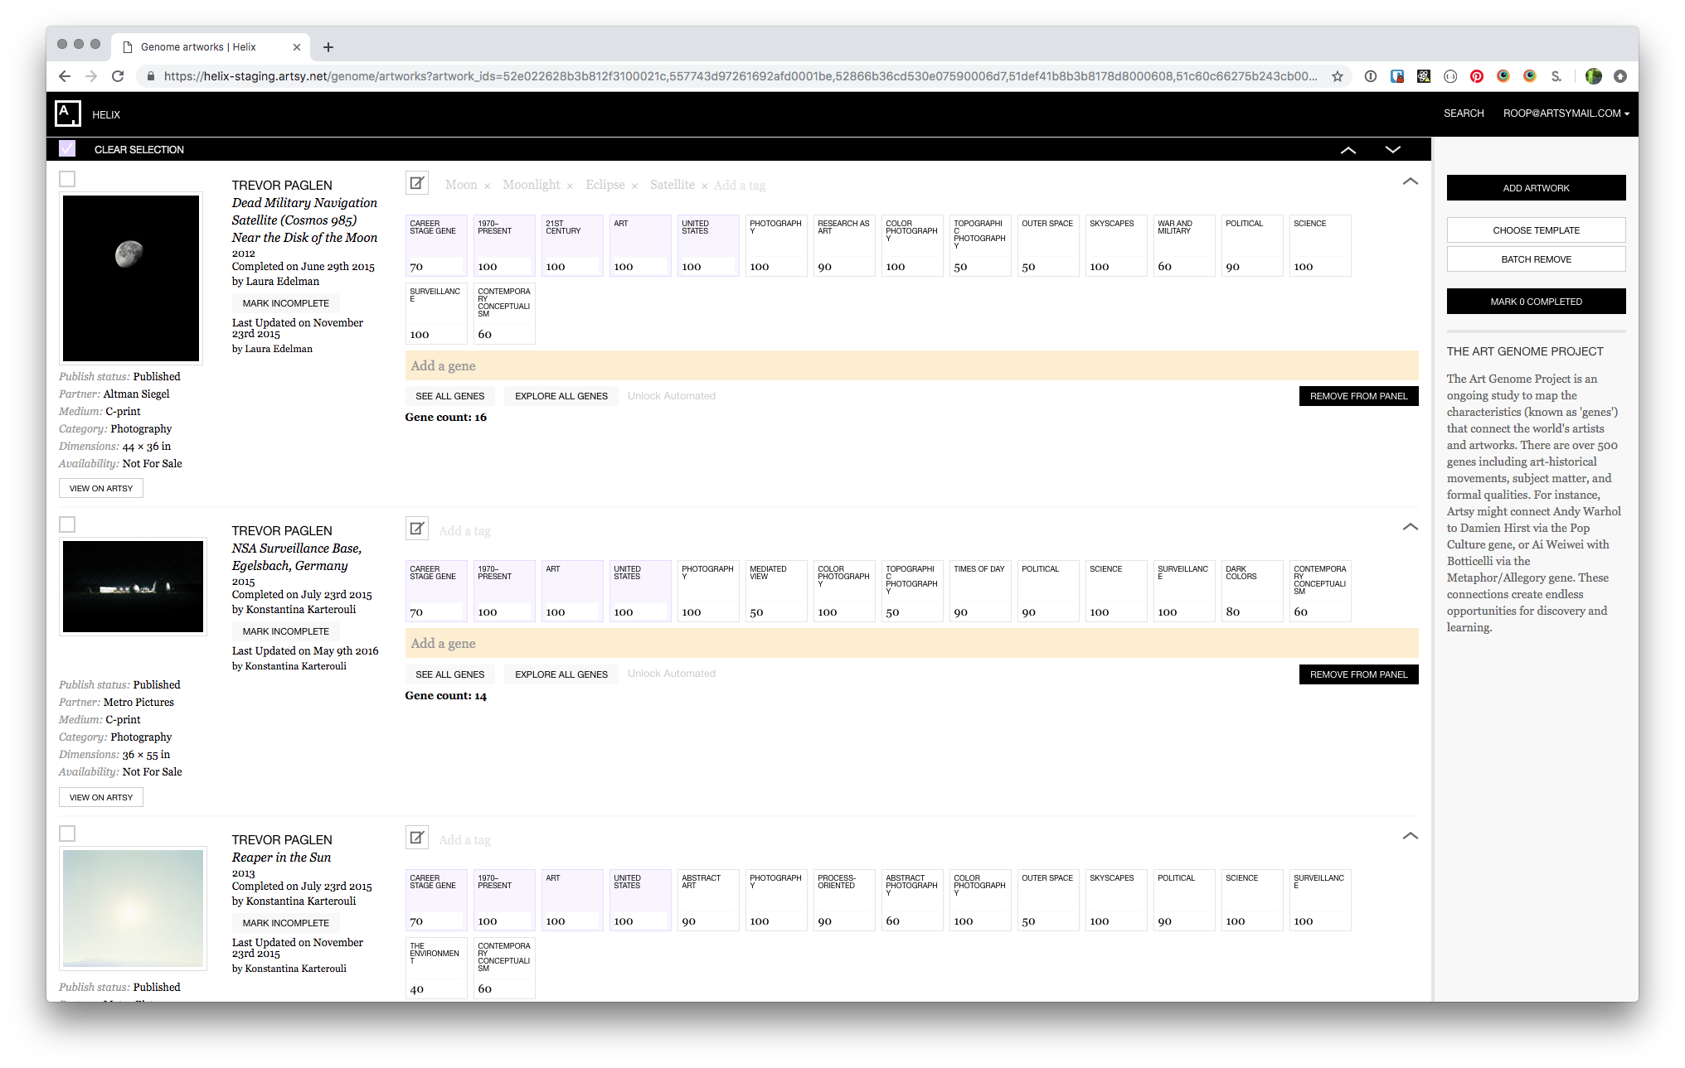
Task: Click the Add Artwork button
Action: pyautogui.click(x=1536, y=188)
